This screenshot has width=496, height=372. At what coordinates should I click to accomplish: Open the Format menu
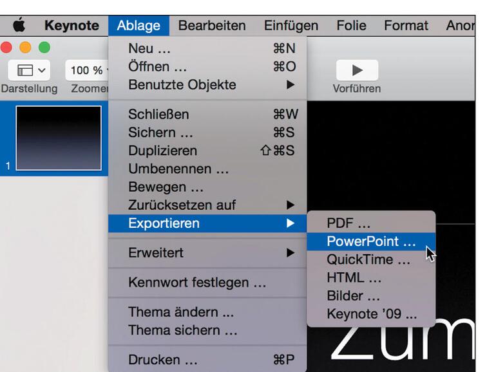click(x=406, y=26)
